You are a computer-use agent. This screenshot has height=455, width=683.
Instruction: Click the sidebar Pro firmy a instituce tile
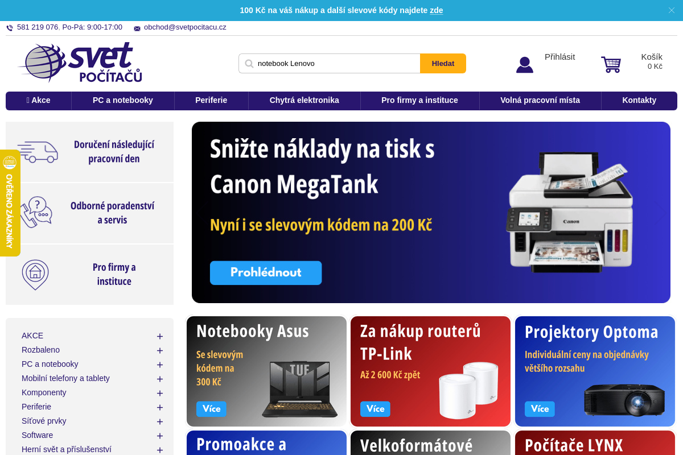coord(90,275)
